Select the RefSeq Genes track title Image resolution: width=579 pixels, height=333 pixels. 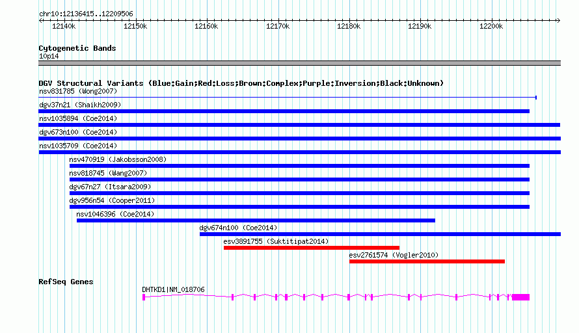point(66,282)
